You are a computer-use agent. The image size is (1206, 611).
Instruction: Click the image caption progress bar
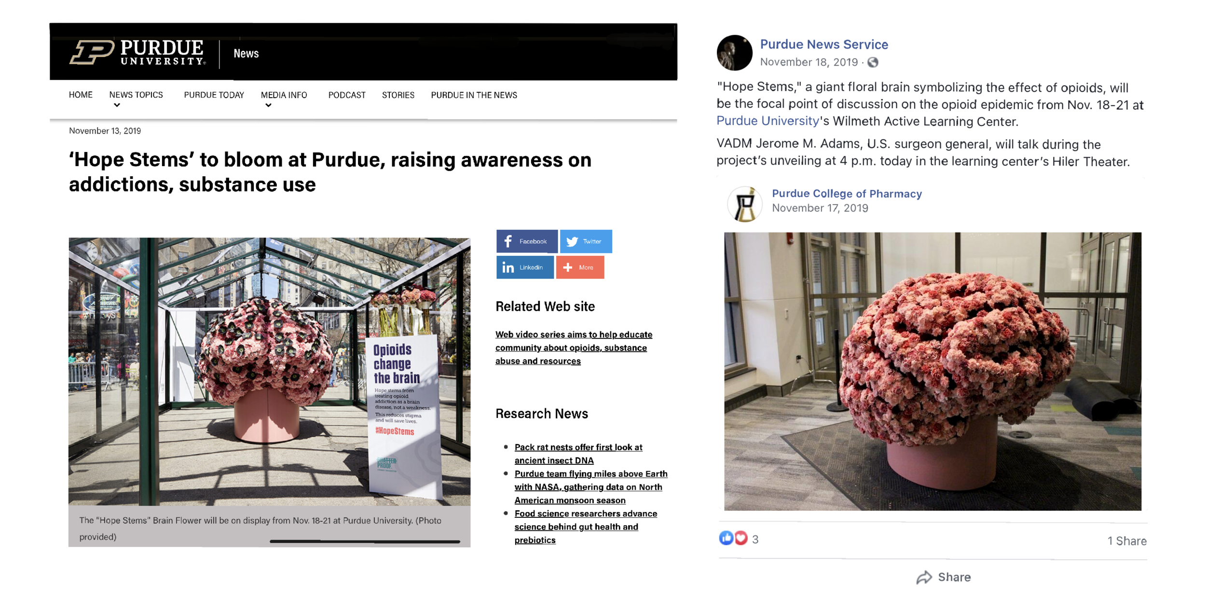pyautogui.click(x=365, y=542)
